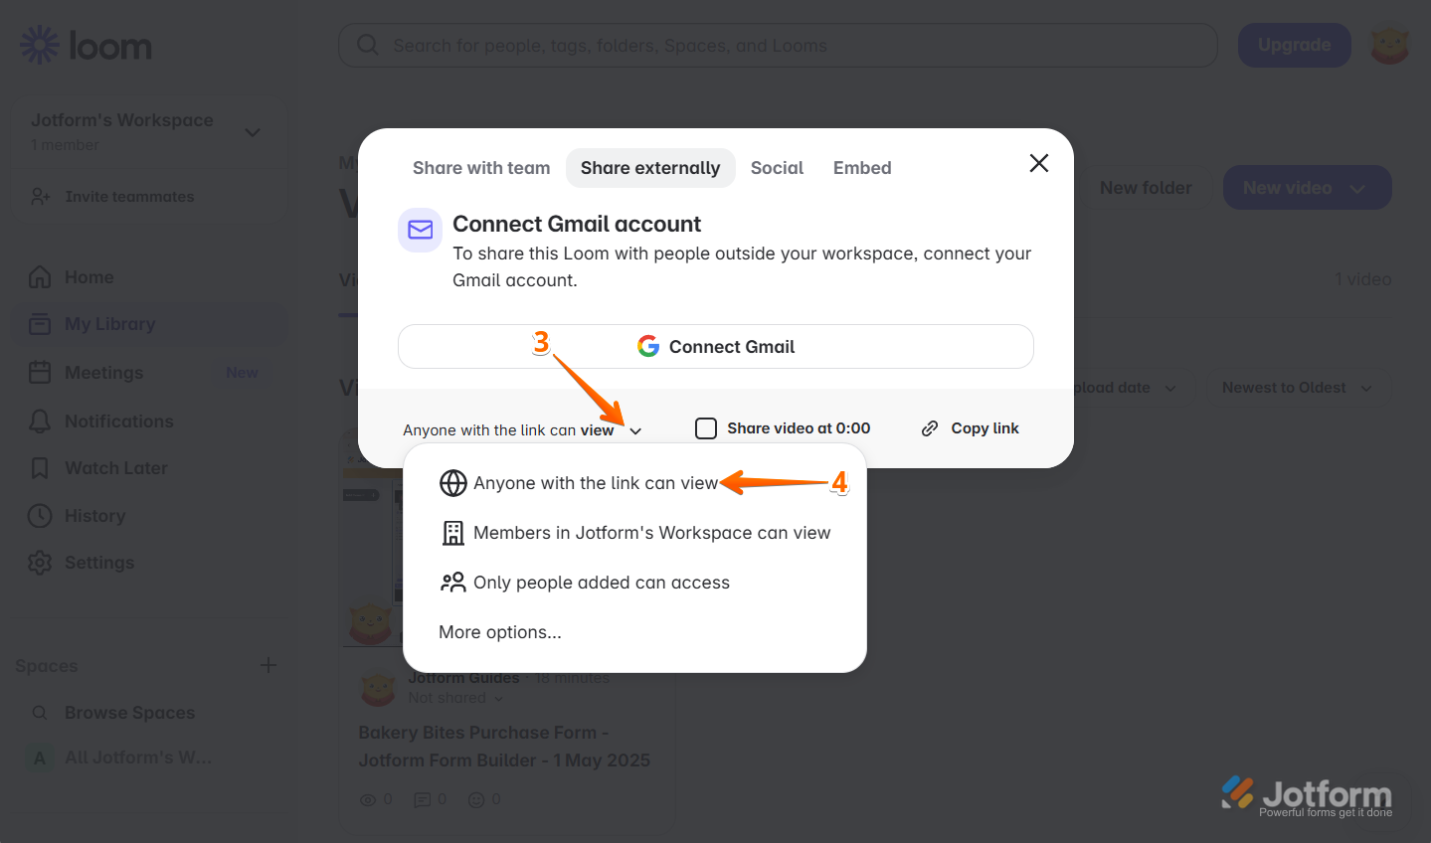Open the Social tab
1431x843 pixels.
tap(777, 168)
